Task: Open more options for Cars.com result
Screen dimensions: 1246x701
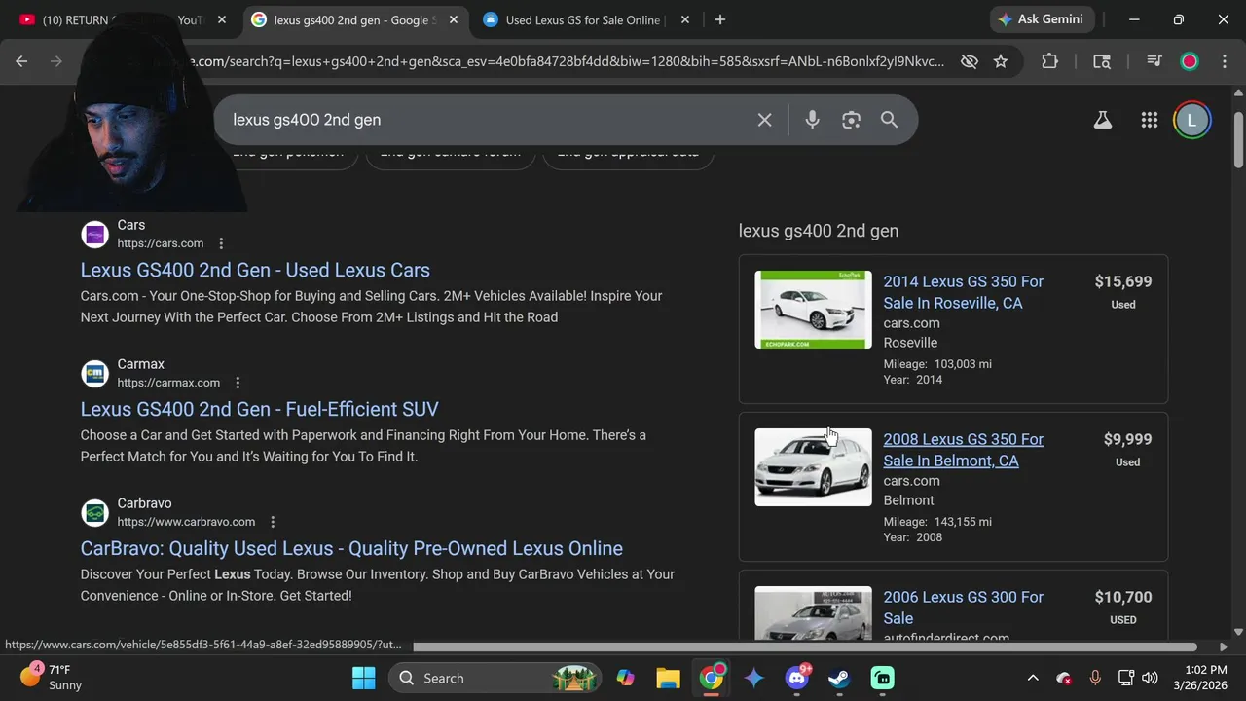Action: click(x=221, y=243)
